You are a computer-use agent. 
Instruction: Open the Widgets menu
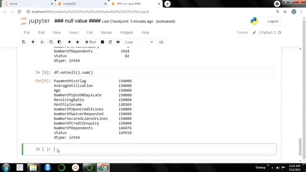(127, 32)
